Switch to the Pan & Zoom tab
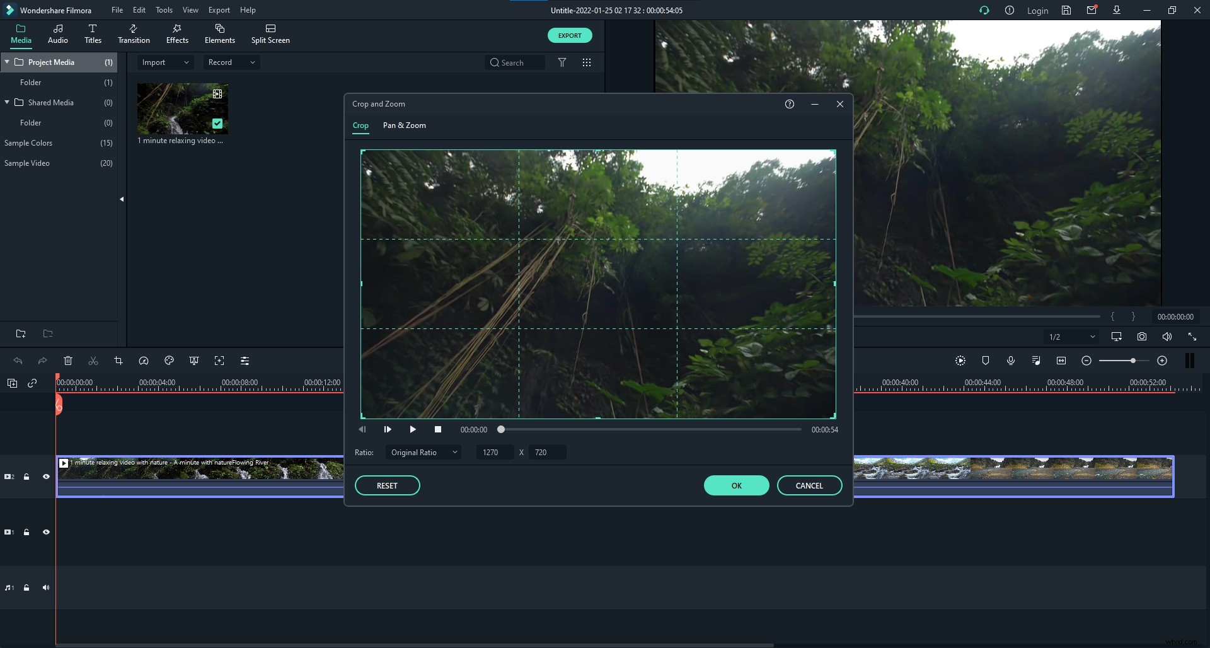The height and width of the screenshot is (648, 1210). tap(404, 125)
